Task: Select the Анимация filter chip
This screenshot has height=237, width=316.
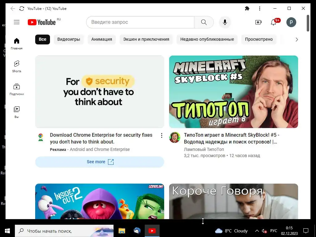Action: 102,39
